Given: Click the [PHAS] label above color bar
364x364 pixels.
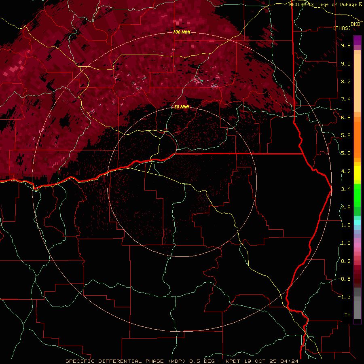Looking at the screenshot, I should coord(342,28).
